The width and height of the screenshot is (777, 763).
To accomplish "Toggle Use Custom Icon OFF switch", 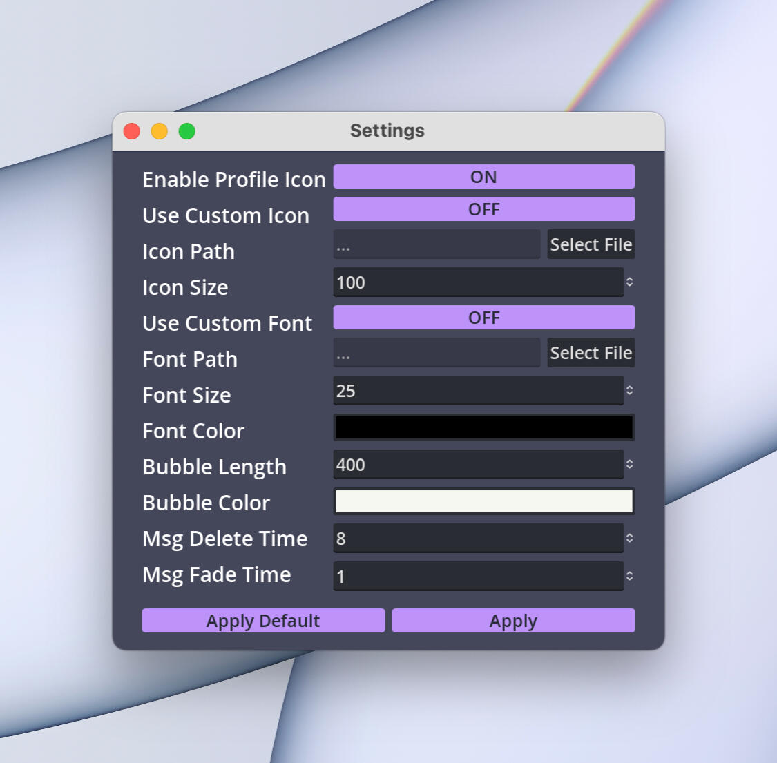I will (483, 209).
